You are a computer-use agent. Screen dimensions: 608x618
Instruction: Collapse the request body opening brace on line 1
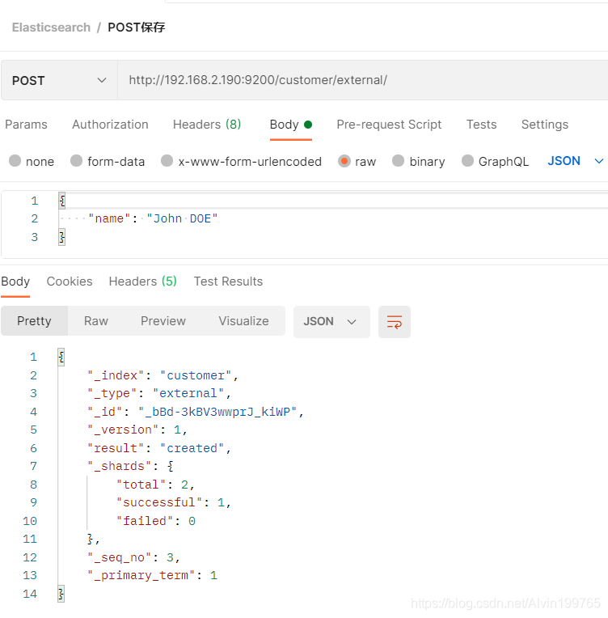(62, 201)
